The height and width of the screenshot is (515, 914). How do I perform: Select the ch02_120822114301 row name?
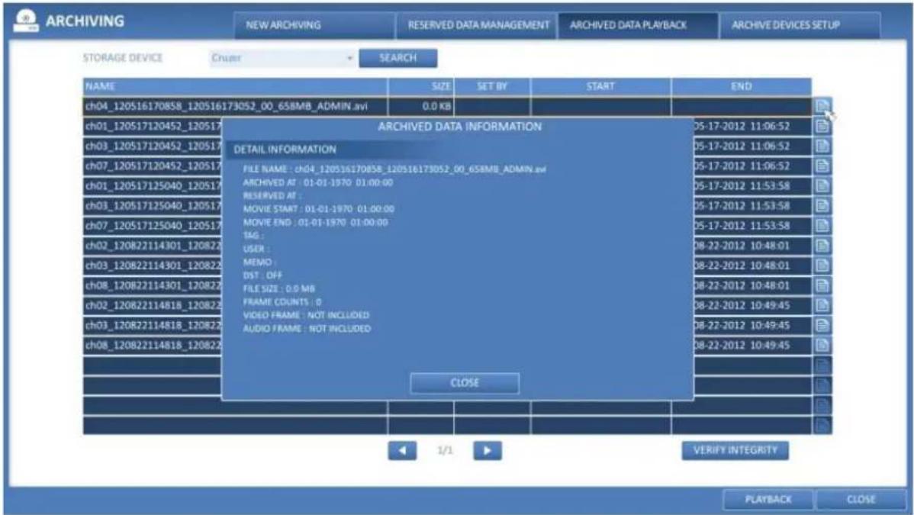coord(153,246)
